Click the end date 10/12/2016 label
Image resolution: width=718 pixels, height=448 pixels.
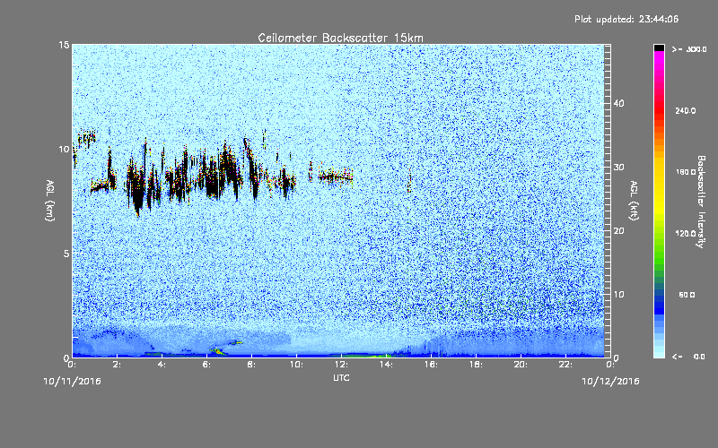[610, 382]
